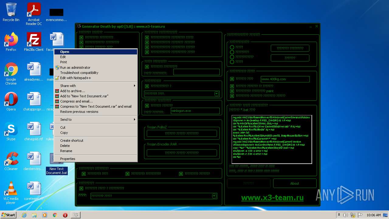Screen dimensions: 389x219
Task: Click the About button in Generator Death
Action: (x=295, y=183)
